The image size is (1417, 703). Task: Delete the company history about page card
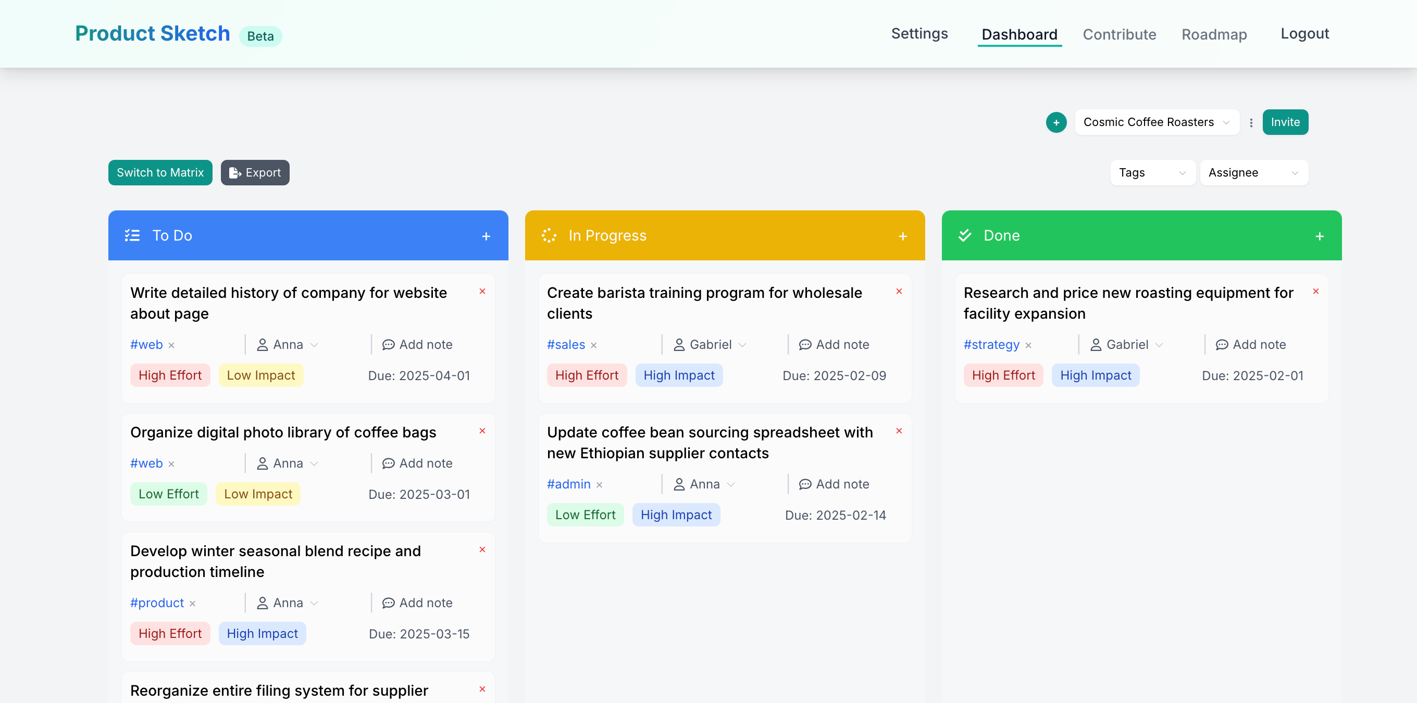[482, 291]
